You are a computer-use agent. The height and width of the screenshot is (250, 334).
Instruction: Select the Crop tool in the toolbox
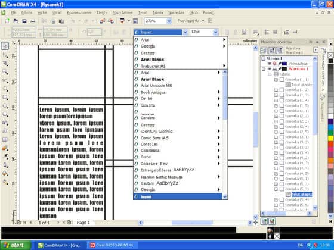[x=5, y=63]
